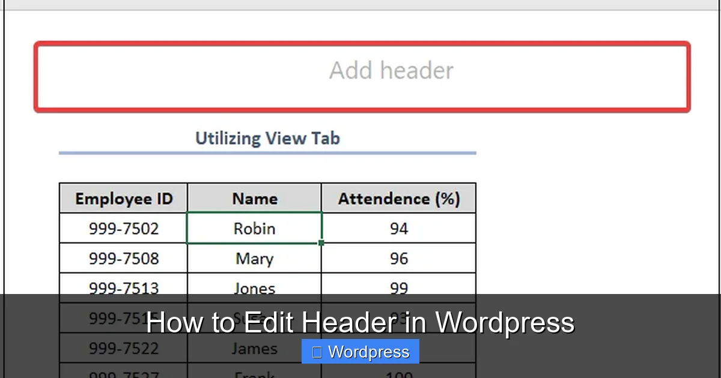
Task: Select the Utilizing View Tab heading
Action: pyautogui.click(x=267, y=138)
